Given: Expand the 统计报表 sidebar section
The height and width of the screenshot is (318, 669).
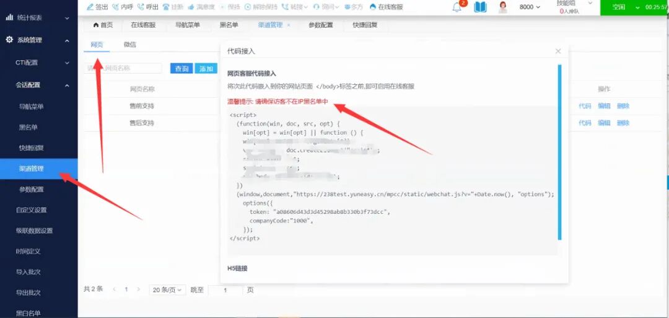Looking at the screenshot, I should click(x=39, y=18).
